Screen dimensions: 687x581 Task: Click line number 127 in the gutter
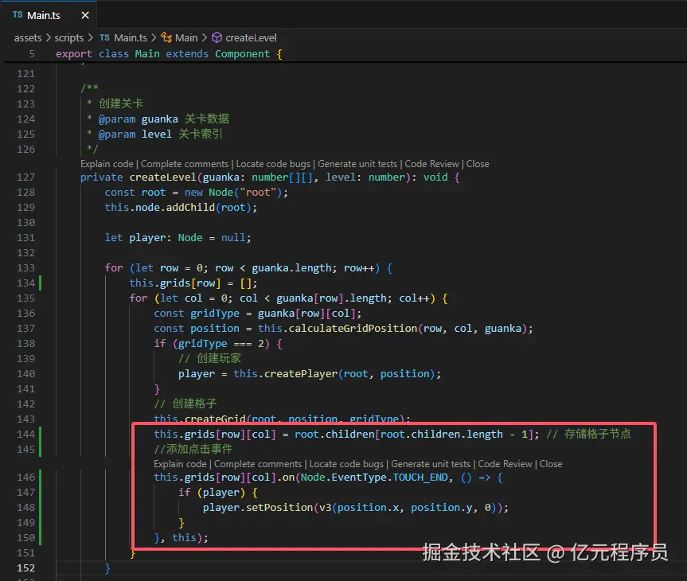point(25,177)
